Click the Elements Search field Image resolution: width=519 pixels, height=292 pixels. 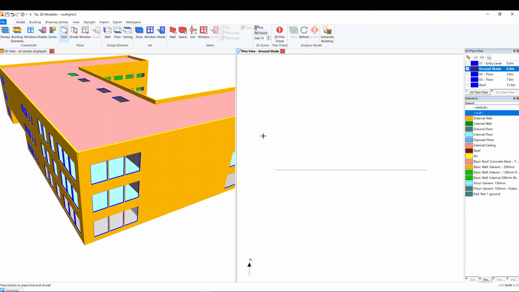click(x=492, y=103)
